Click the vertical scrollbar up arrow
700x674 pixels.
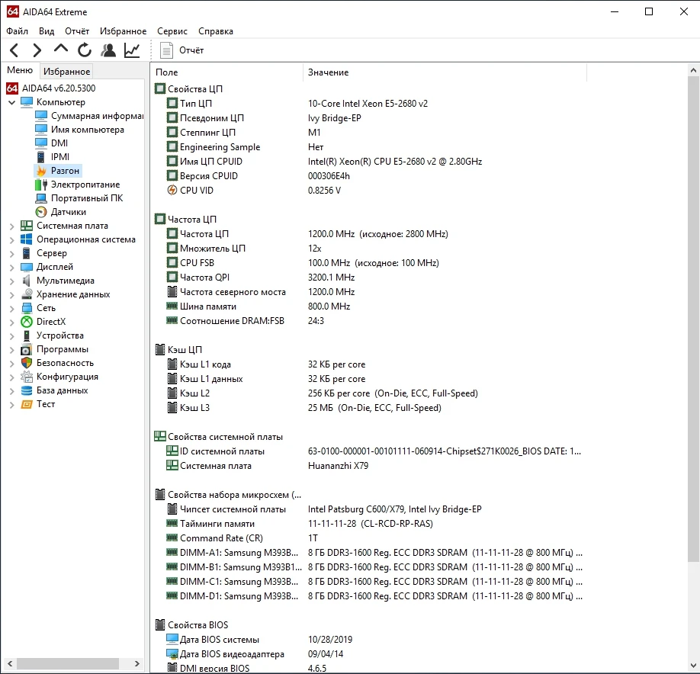pos(693,70)
